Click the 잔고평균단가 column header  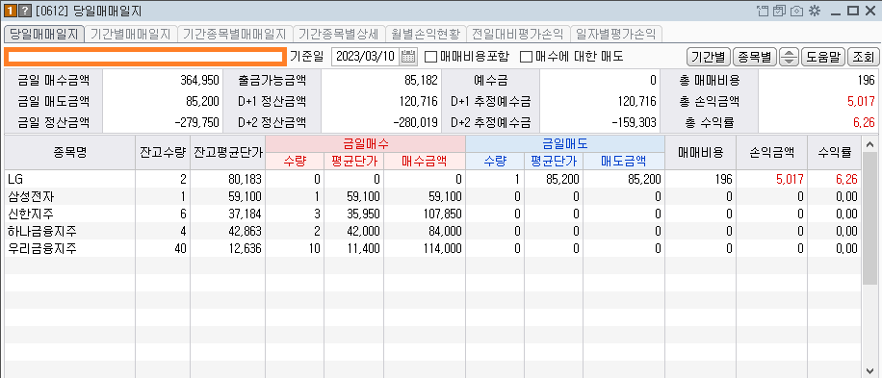coord(227,152)
